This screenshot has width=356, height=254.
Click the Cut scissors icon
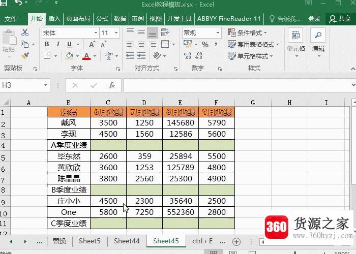pos(25,33)
